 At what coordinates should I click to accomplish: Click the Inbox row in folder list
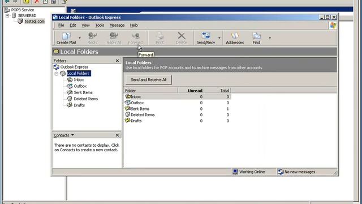pyautogui.click(x=177, y=97)
